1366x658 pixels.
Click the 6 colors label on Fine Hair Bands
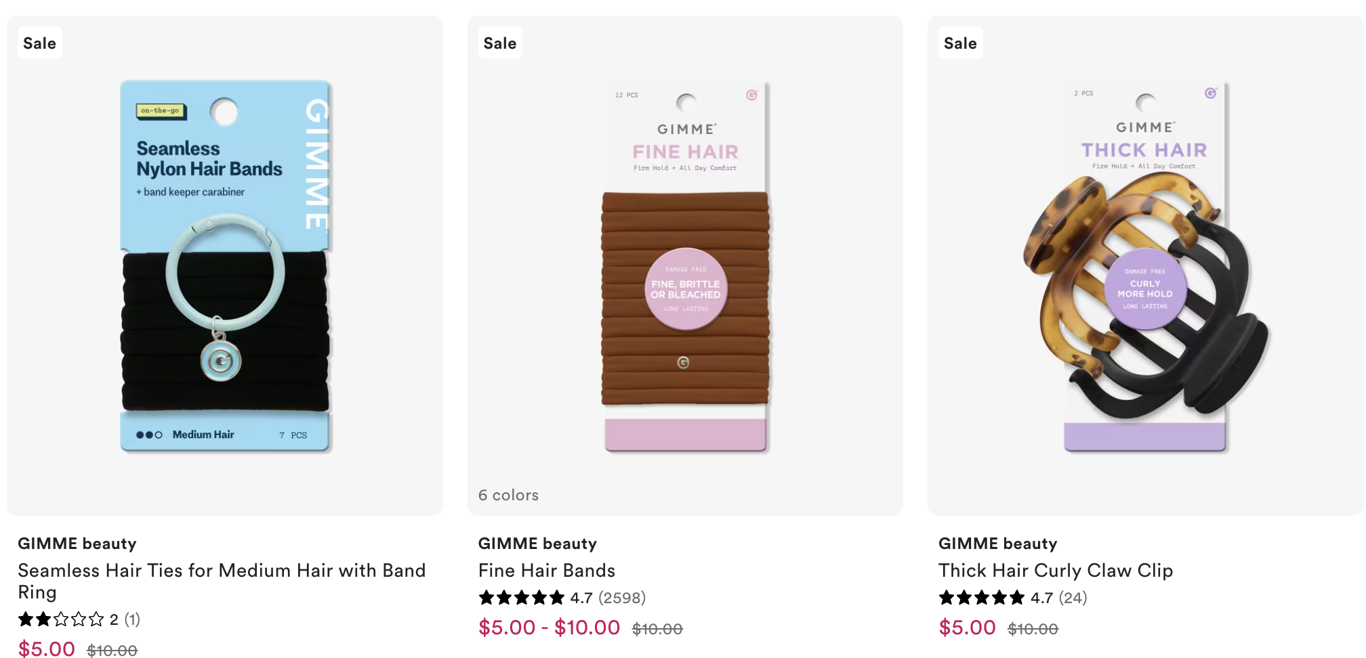pyautogui.click(x=508, y=495)
